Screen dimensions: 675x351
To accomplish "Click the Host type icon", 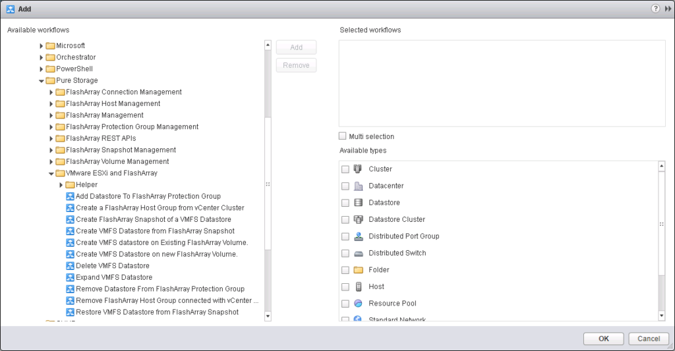I will pos(358,286).
